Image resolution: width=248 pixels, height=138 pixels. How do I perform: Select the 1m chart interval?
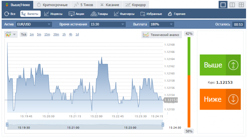pyautogui.click(x=32, y=34)
